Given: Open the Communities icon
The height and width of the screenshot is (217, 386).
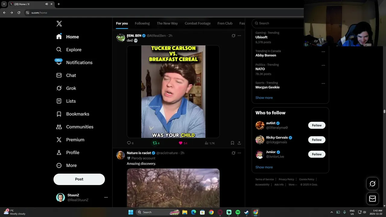Looking at the screenshot, I should tap(59, 127).
